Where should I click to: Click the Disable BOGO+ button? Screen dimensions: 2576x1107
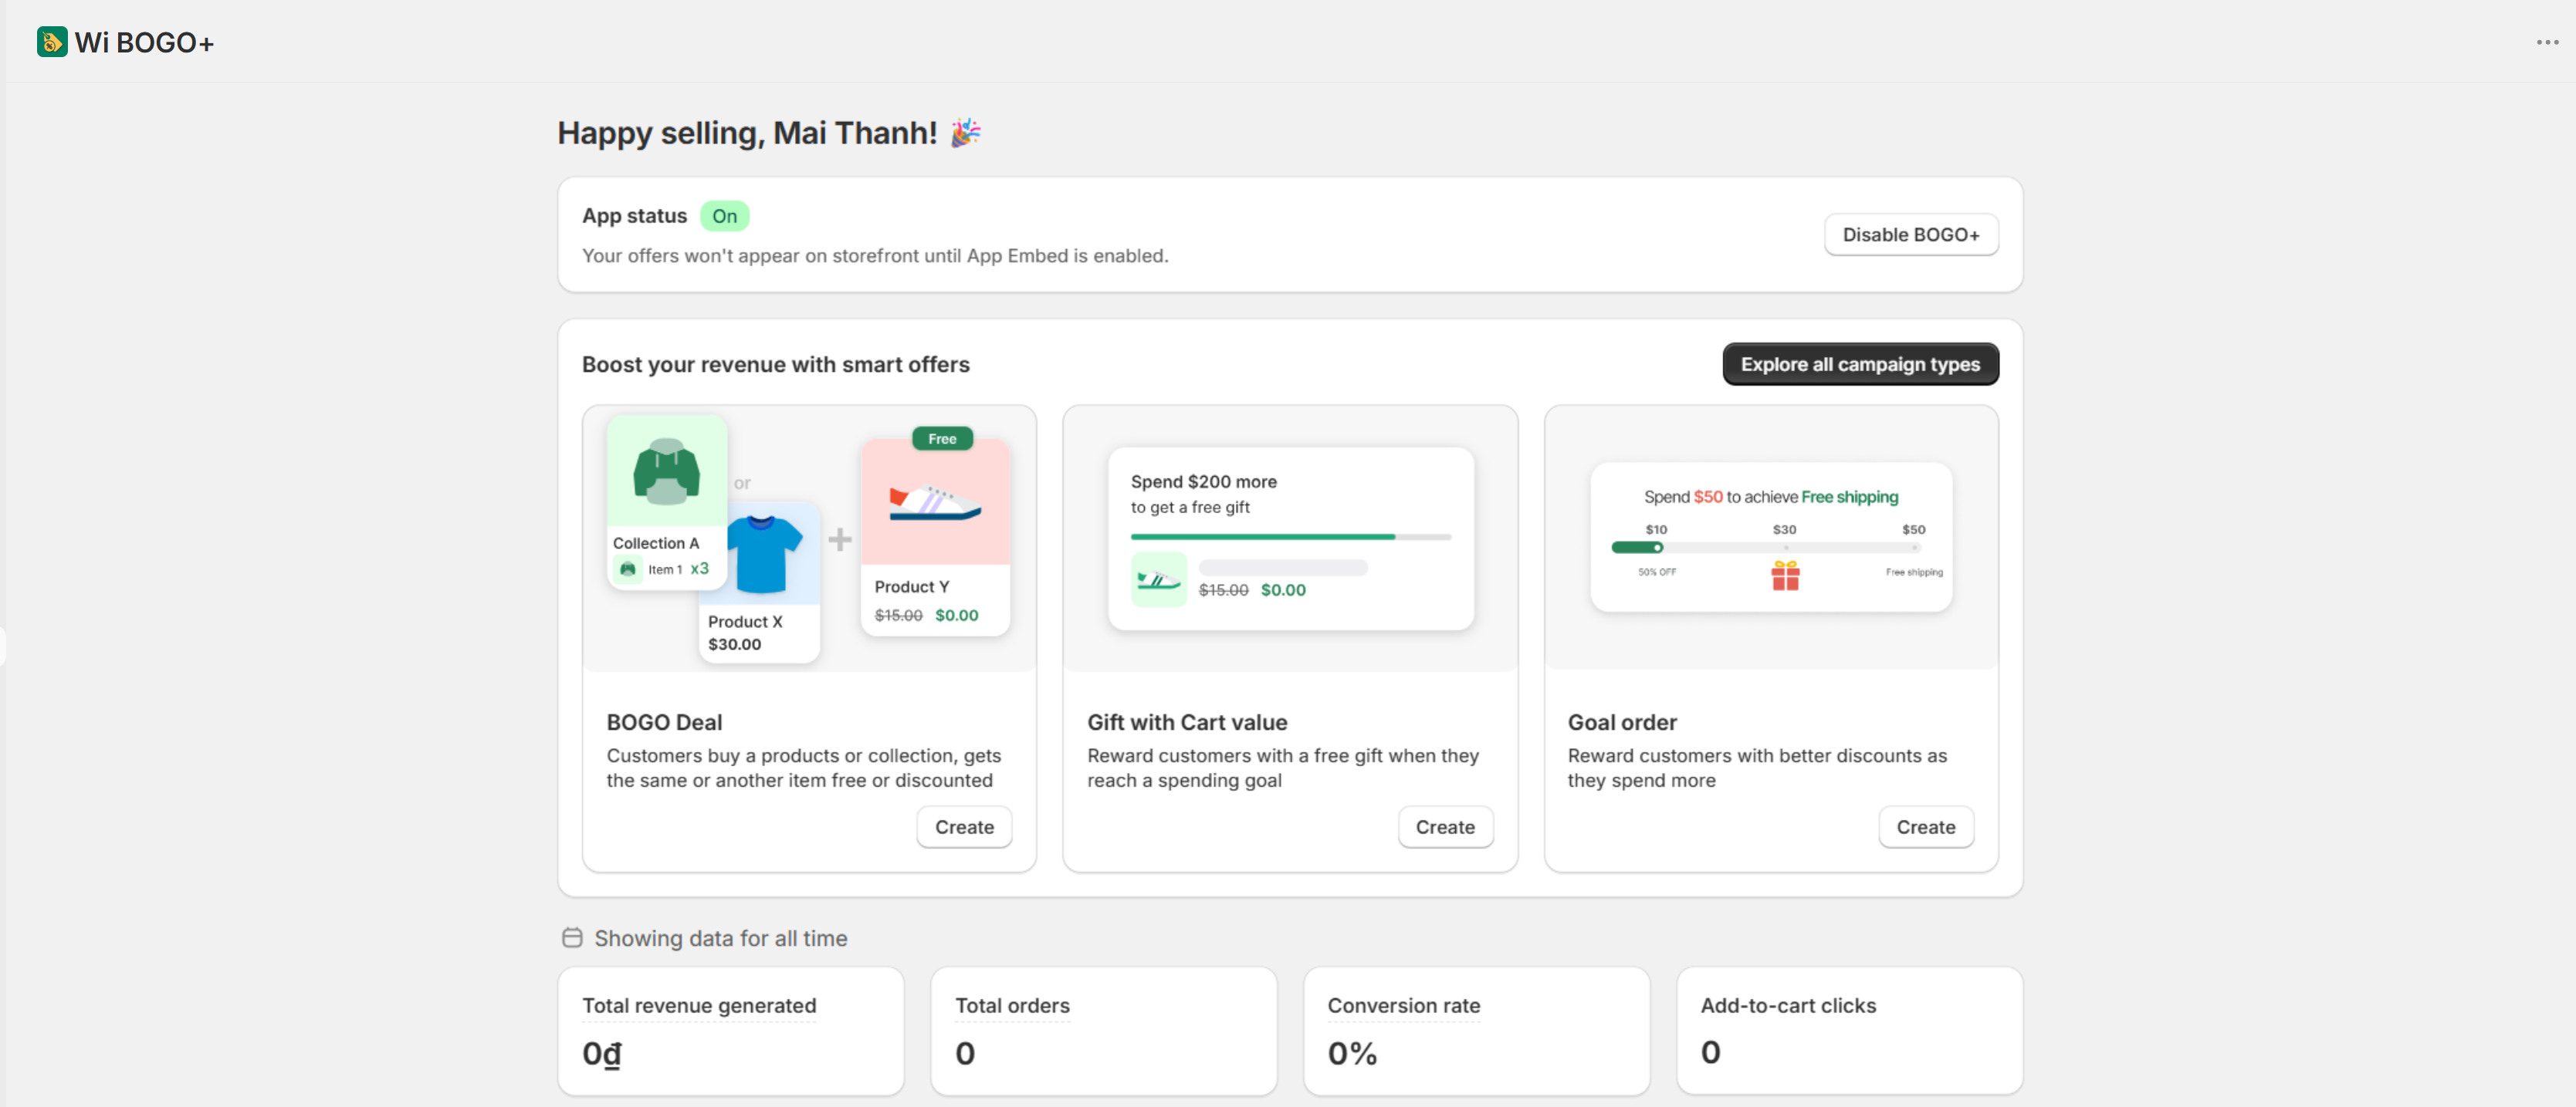tap(1911, 235)
